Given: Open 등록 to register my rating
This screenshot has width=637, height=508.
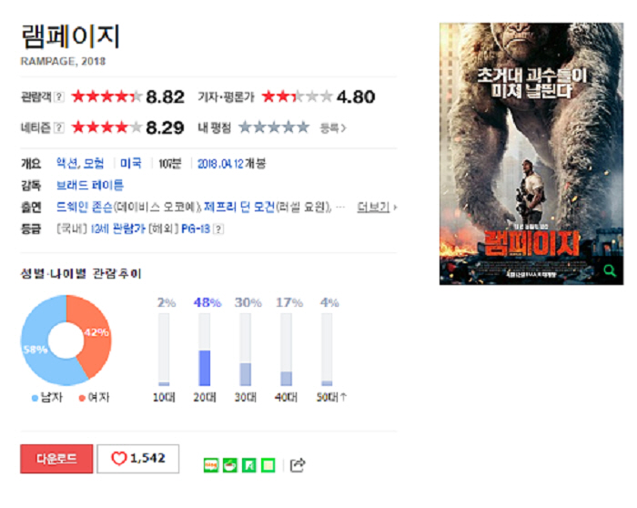Looking at the screenshot, I should (x=333, y=128).
